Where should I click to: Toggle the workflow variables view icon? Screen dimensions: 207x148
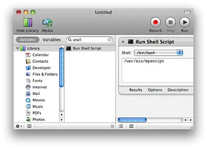(x=131, y=126)
